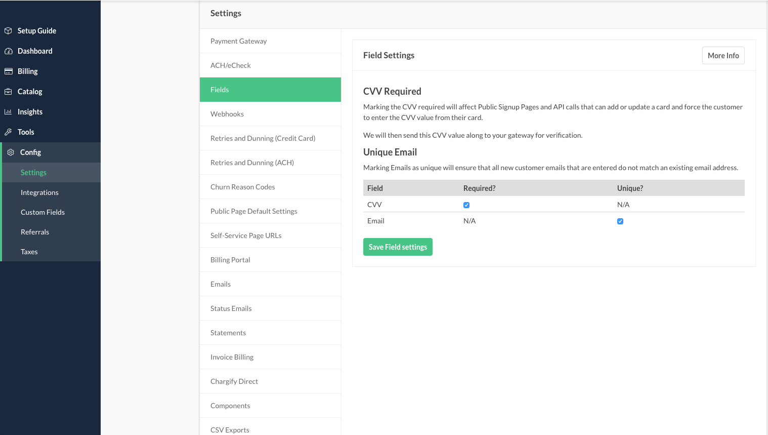
Task: Click the Dashboard gauge icon
Action: [x=8, y=51]
